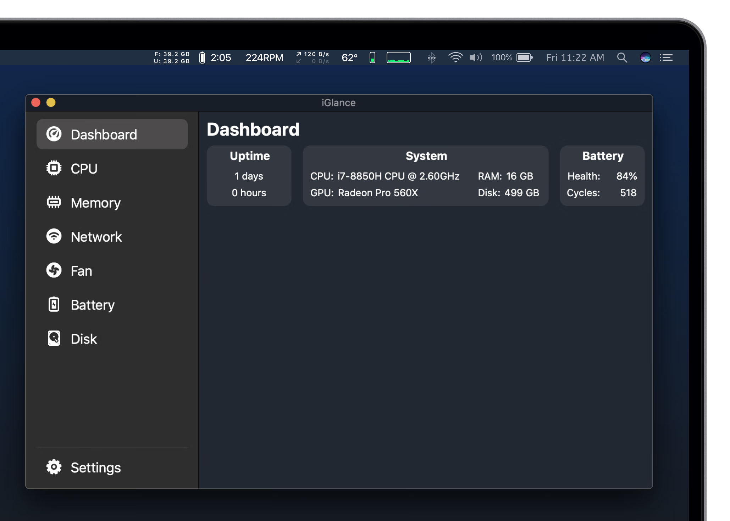730x521 pixels.
Task: Click the green memory usage bar icon
Action: pos(372,57)
